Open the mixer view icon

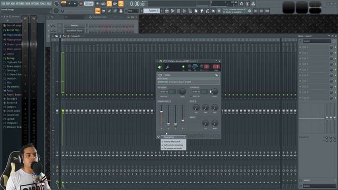point(184,11)
